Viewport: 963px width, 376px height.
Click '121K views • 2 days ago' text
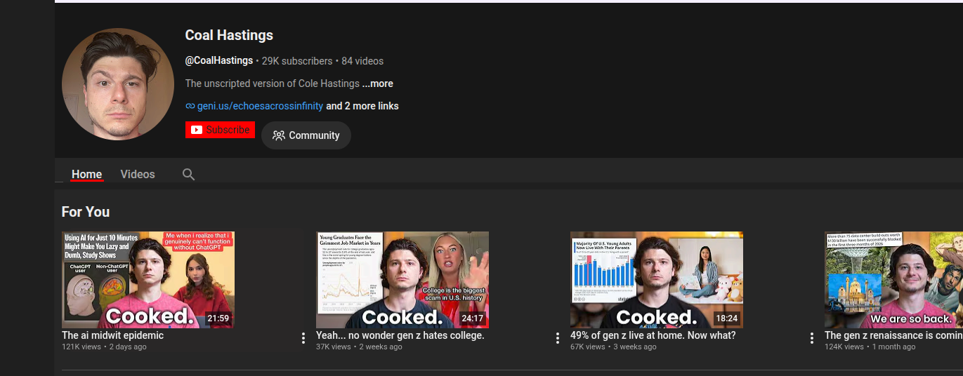104,347
